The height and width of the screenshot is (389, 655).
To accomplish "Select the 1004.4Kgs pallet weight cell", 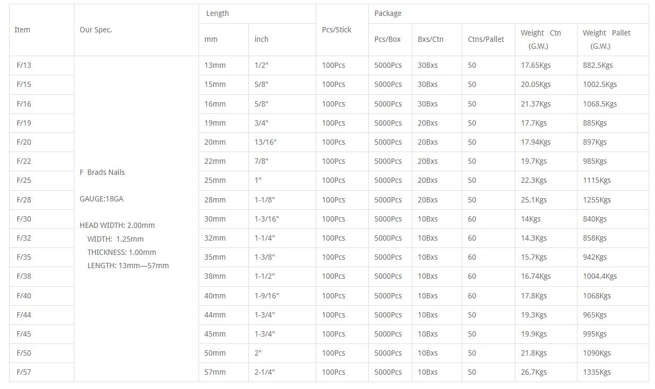I will (x=613, y=276).
